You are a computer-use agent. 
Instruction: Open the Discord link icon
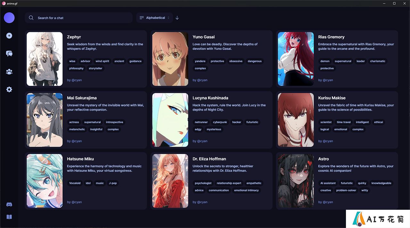coord(9,204)
